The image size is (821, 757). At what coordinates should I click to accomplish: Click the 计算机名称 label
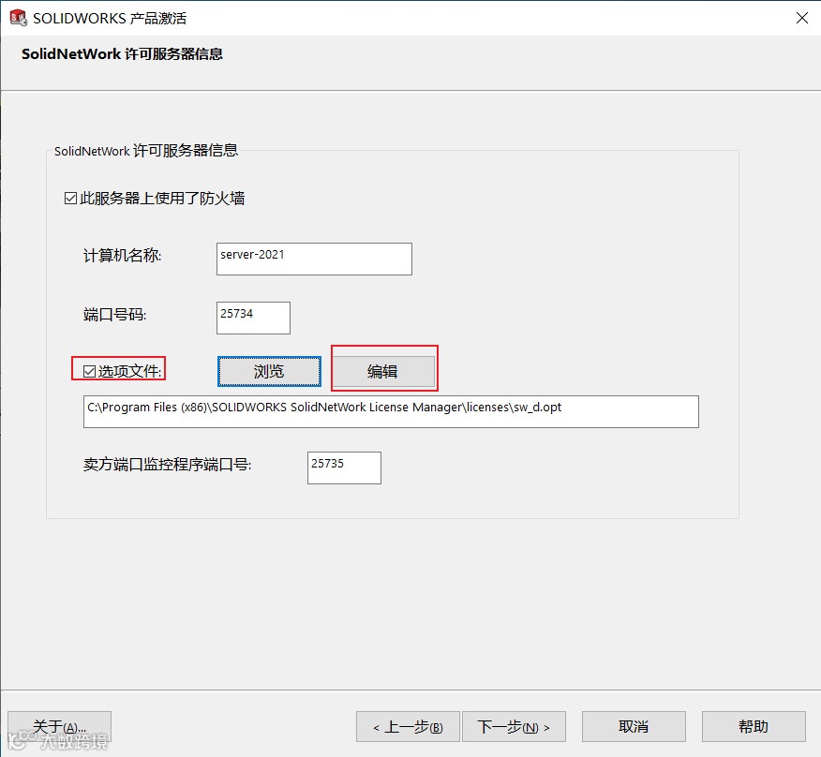pos(122,256)
